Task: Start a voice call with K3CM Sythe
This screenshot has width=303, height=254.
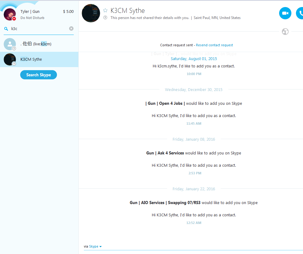Action: [300, 13]
